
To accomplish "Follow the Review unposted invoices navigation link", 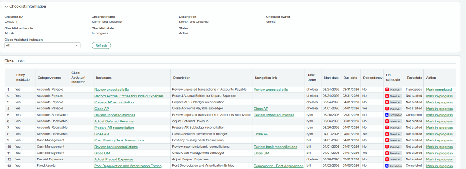I will (274, 115).
